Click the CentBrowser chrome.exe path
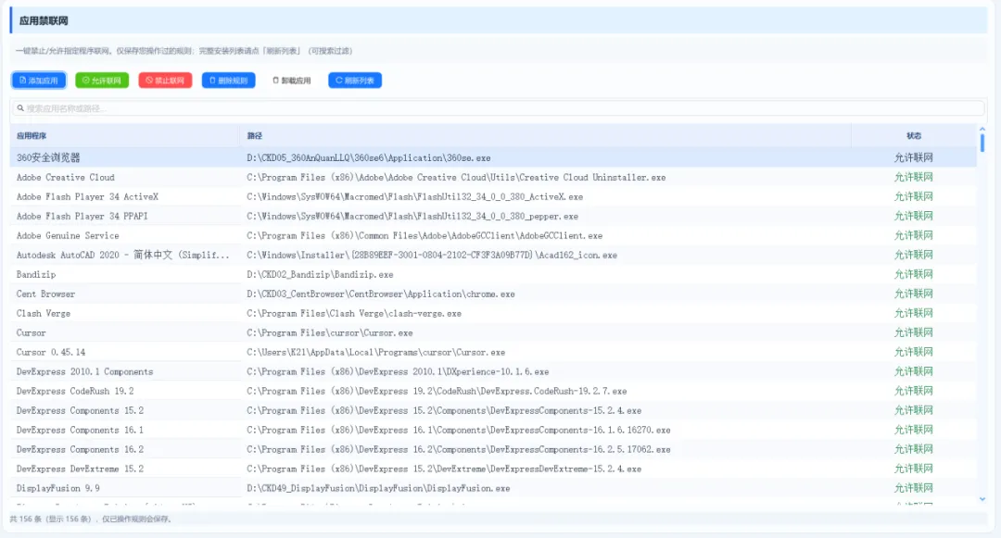1001x538 pixels. 381,294
